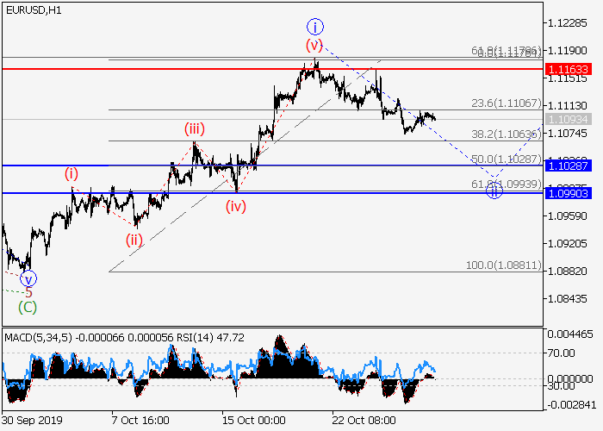
Task: Click the red (i) wave label
Action: [71, 173]
